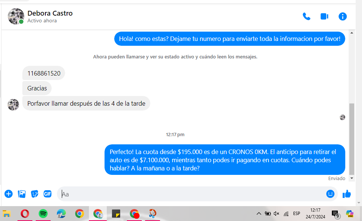Screen dimensions: 362x221
Task: Open the conversation information panel
Action: coord(342,16)
